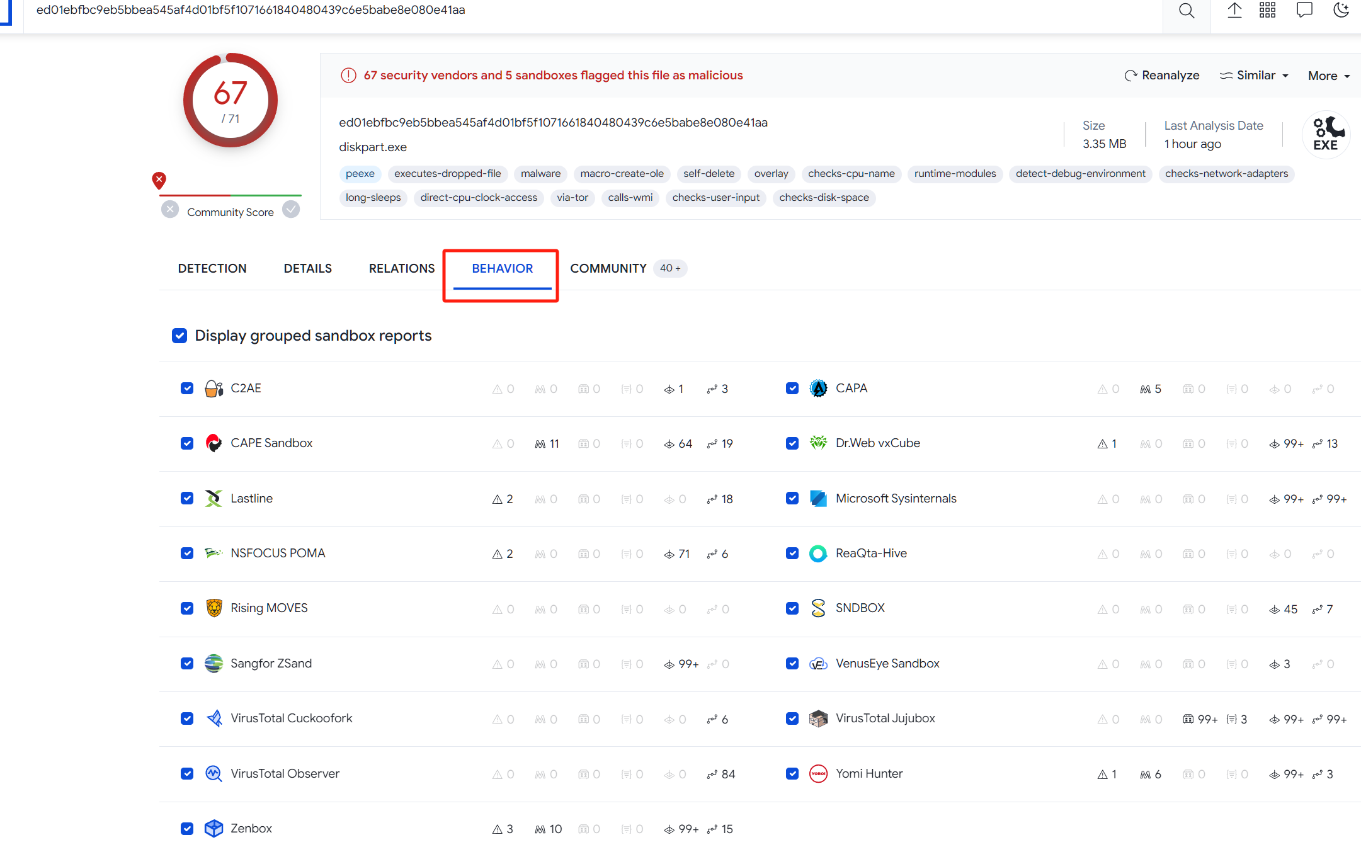
Task: Vote positive on community score
Action: pos(291,210)
